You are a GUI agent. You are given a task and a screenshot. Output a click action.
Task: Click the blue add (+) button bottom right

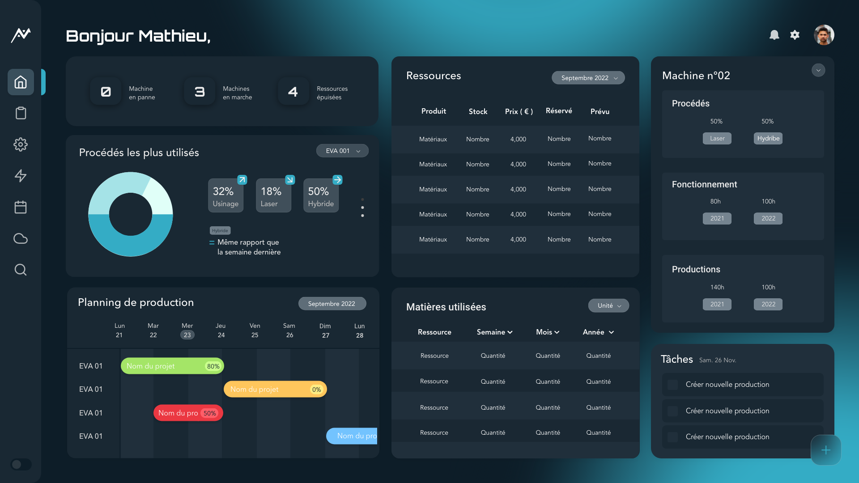click(x=826, y=450)
